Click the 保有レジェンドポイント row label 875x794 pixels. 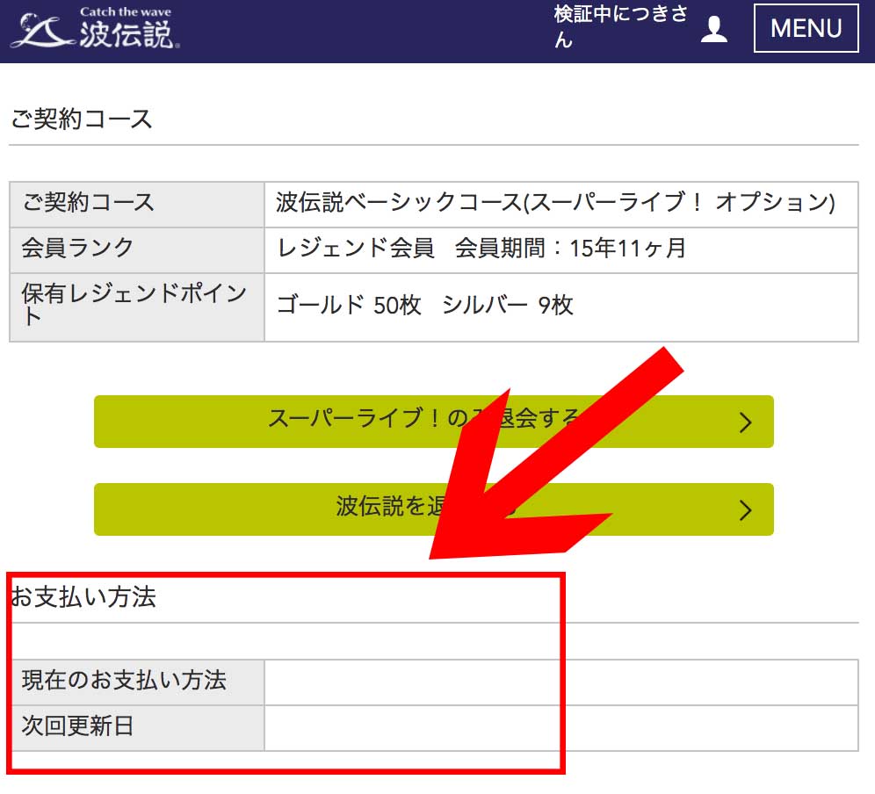tap(134, 305)
